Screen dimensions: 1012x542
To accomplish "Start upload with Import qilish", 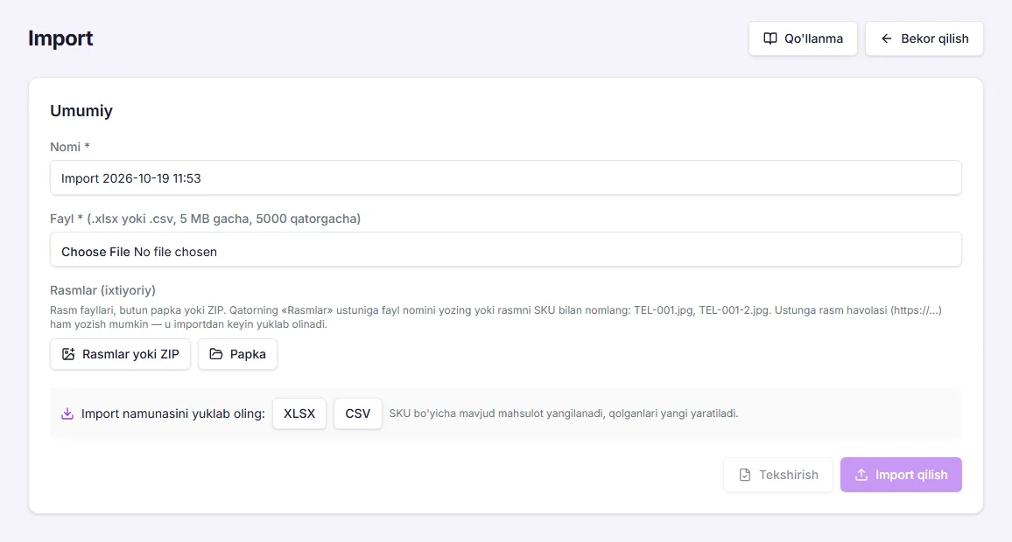I will point(901,475).
